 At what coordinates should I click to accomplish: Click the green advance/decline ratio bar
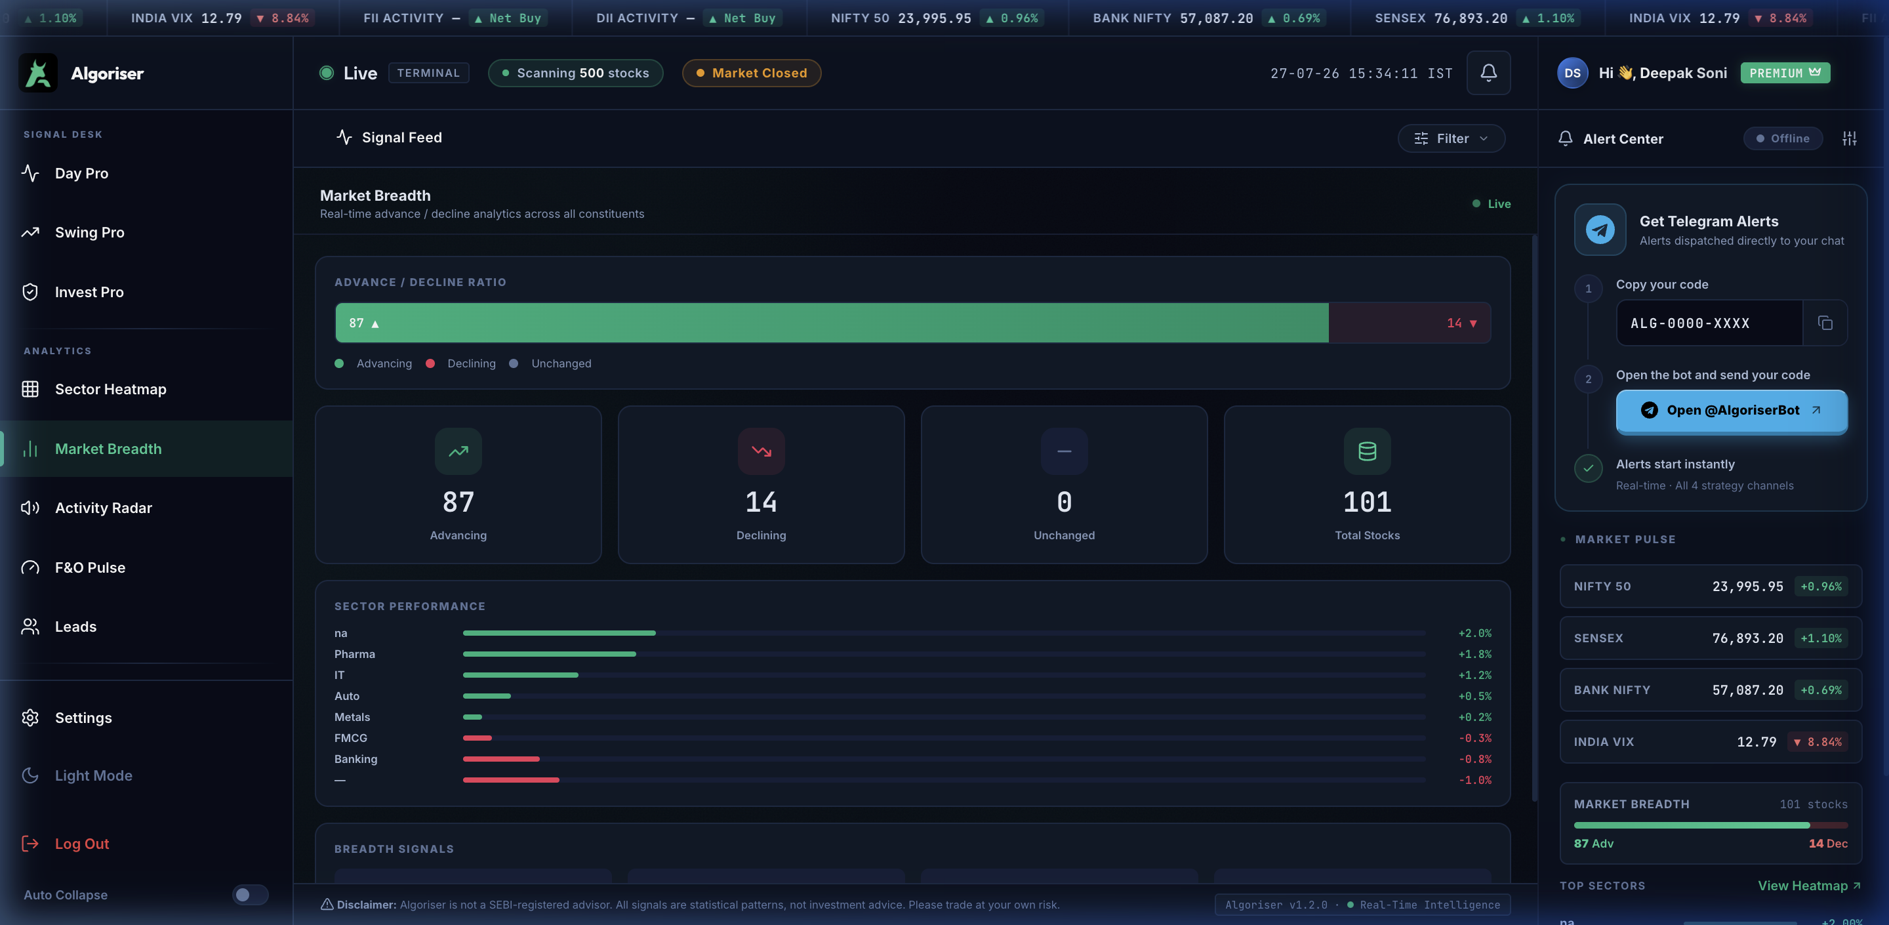tap(832, 323)
